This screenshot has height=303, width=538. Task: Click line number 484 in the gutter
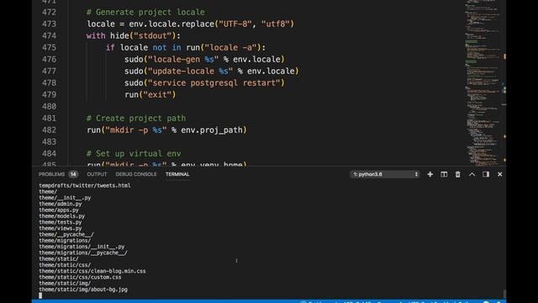(49, 153)
